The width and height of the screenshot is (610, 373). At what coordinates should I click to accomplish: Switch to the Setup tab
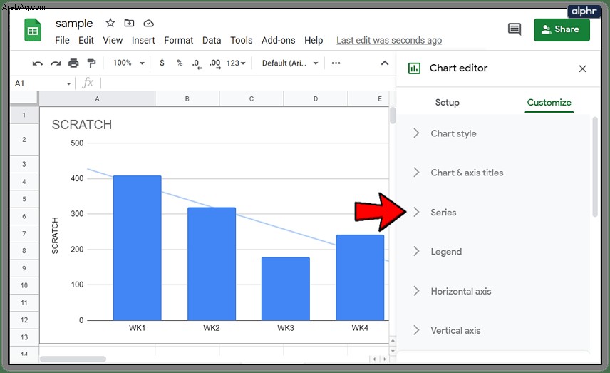pyautogui.click(x=447, y=103)
